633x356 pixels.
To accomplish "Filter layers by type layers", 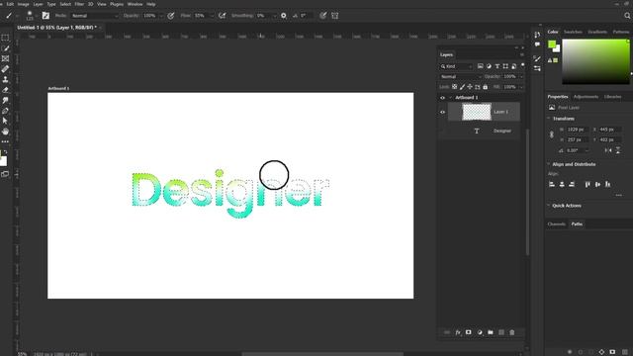I will click(497, 66).
